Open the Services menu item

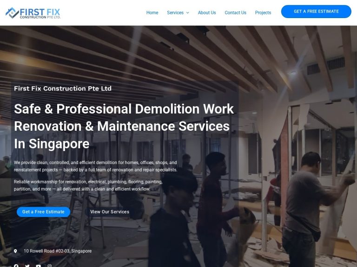click(x=175, y=13)
